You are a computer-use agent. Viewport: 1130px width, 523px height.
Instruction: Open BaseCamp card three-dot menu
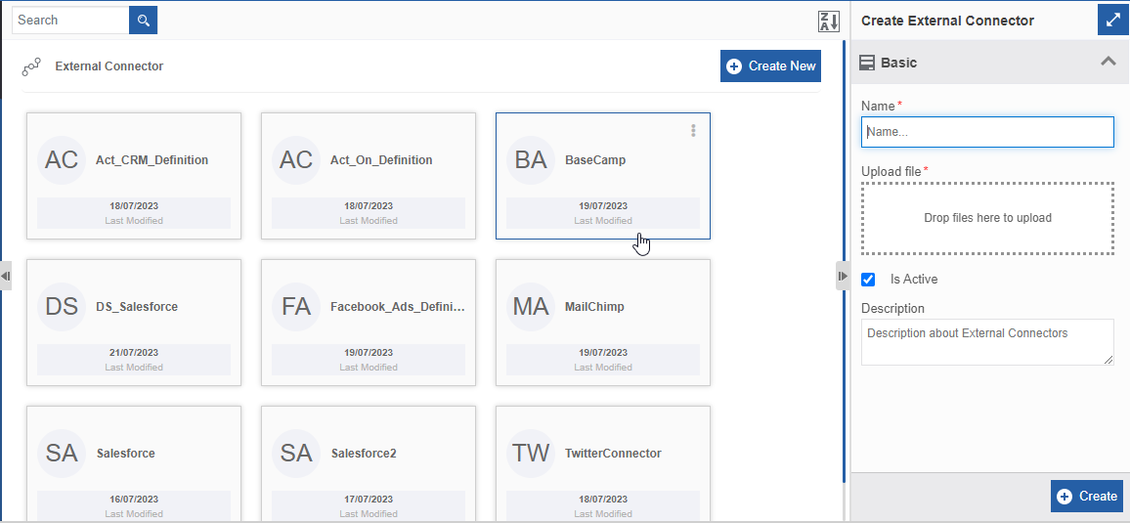[693, 130]
